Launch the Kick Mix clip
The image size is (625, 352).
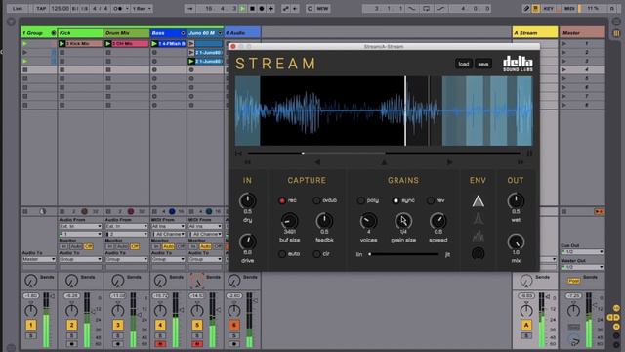click(62, 43)
